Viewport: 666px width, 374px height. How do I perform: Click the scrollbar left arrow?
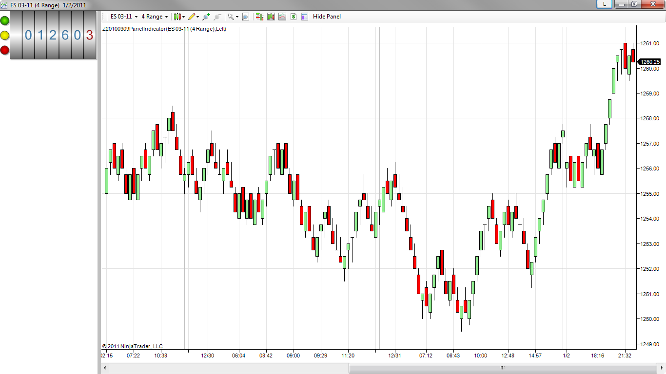[x=104, y=368]
